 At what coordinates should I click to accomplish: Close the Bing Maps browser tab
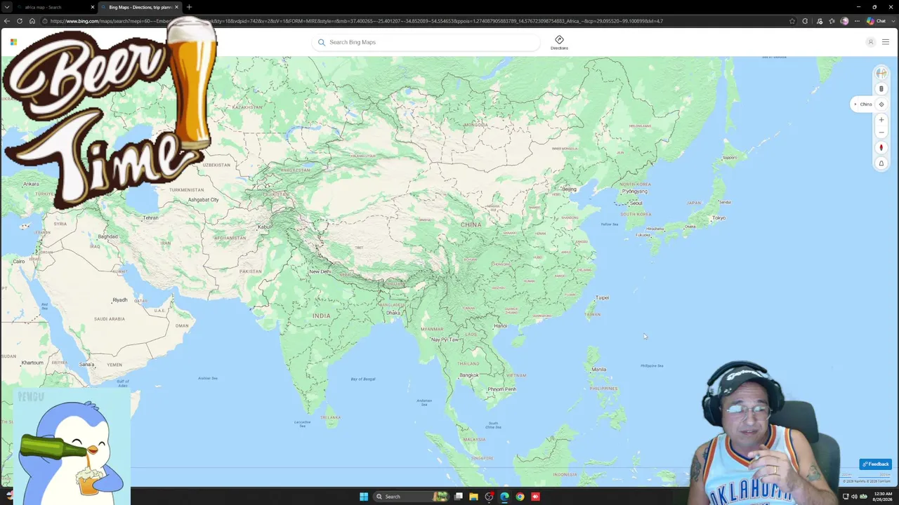click(176, 7)
